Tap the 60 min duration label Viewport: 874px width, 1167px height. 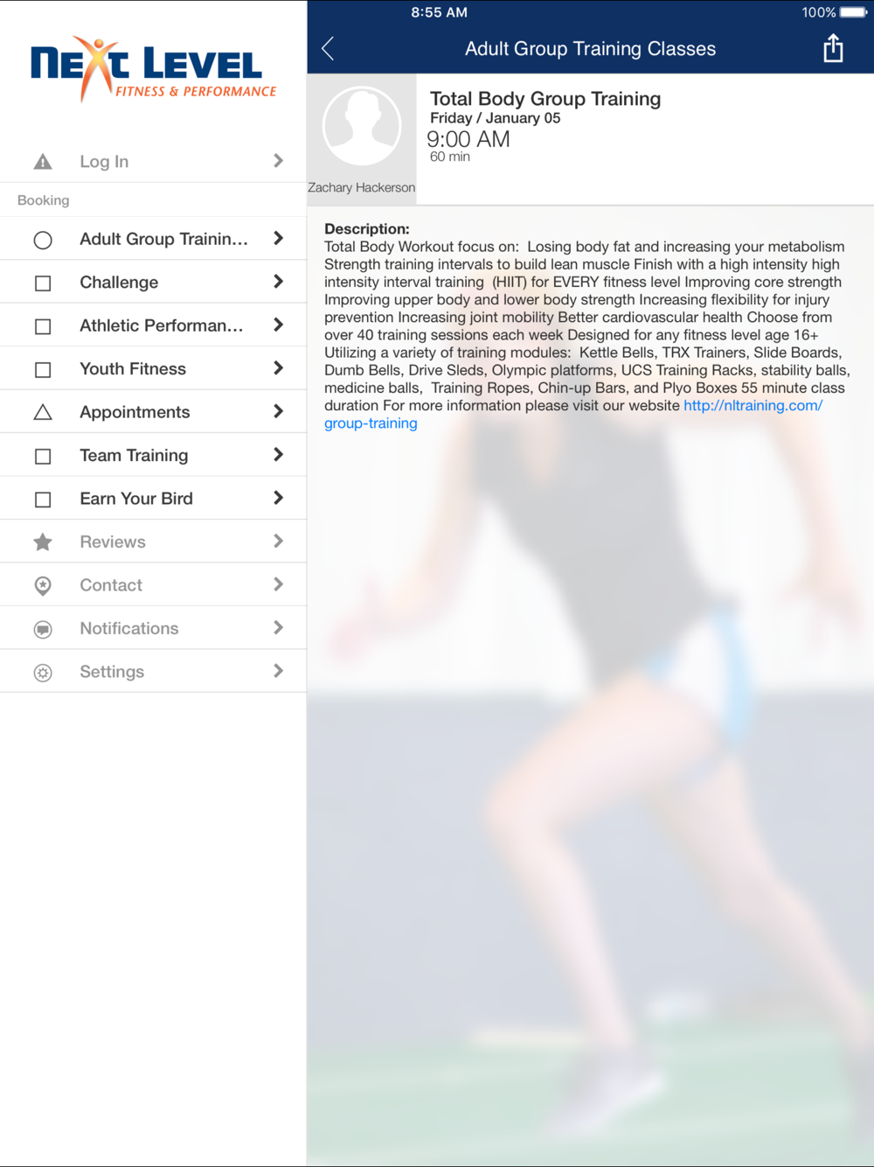click(450, 157)
